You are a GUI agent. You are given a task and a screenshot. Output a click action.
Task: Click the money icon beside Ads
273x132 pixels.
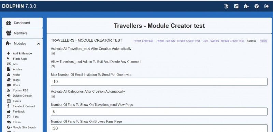pyautogui.click(x=9, y=64)
